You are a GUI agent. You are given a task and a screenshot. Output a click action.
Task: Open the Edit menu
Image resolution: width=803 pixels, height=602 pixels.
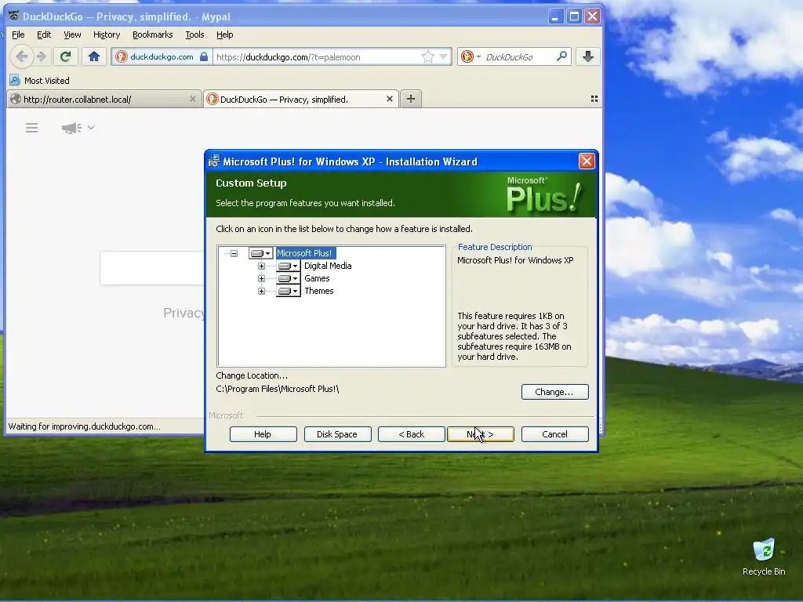click(x=44, y=34)
